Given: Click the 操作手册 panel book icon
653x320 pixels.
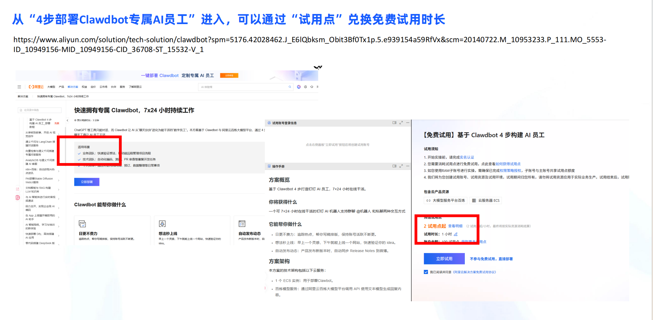Looking at the screenshot, I should (x=269, y=166).
